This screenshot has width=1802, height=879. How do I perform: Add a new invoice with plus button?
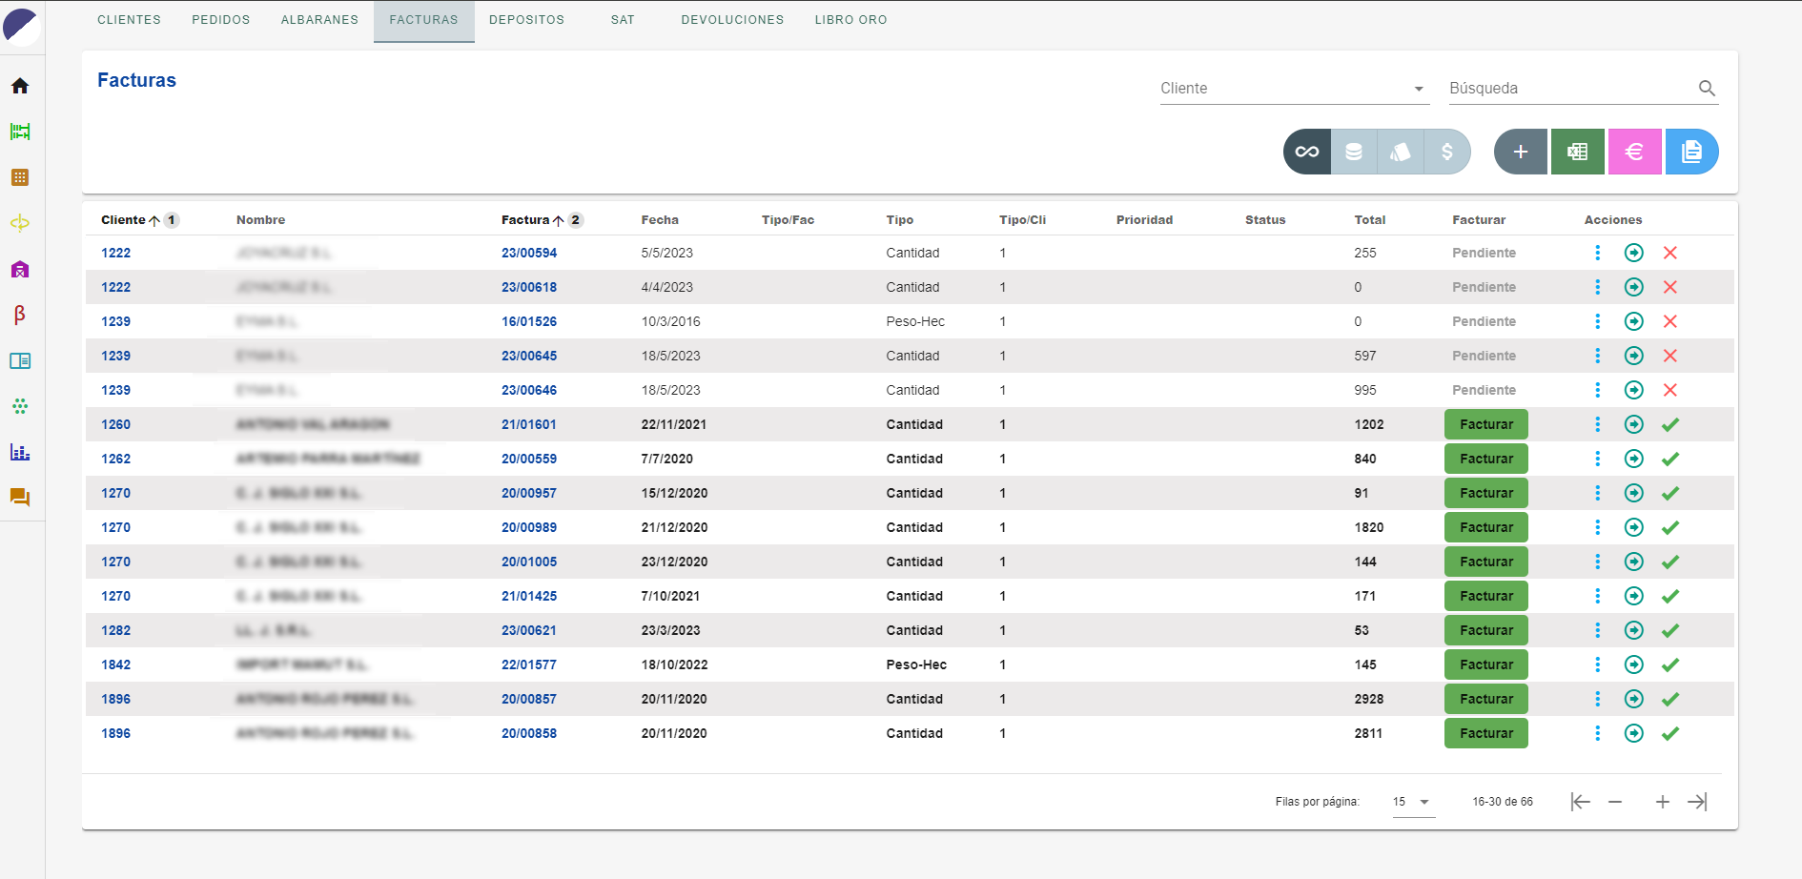tap(1521, 152)
